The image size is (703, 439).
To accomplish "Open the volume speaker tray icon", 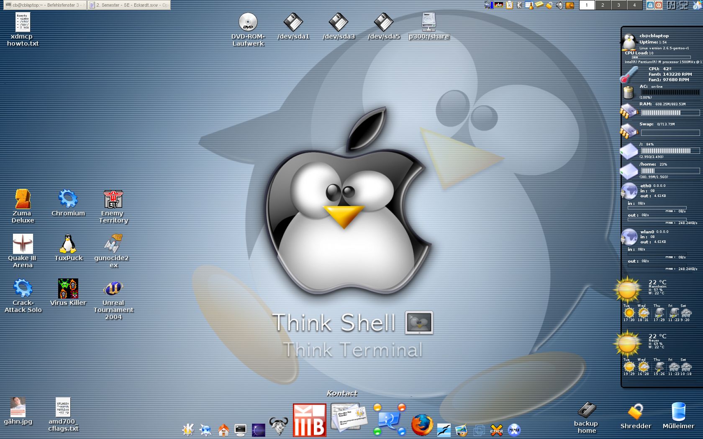I will point(559,5).
